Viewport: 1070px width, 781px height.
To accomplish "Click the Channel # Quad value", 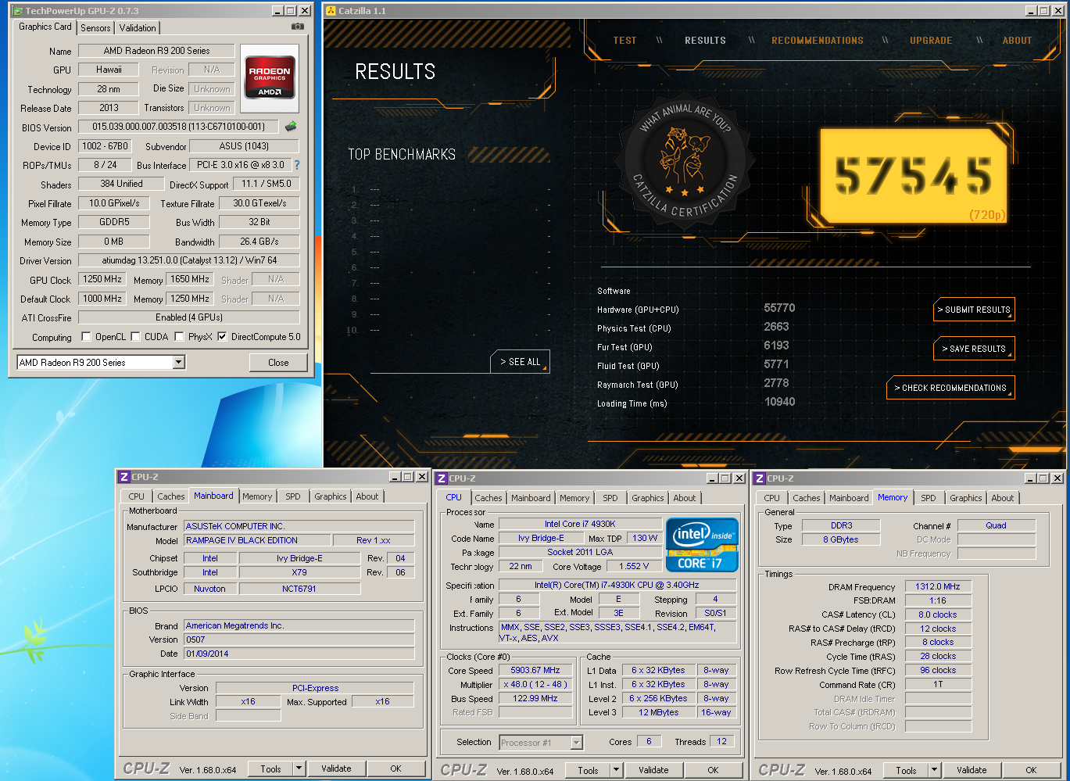I will [x=996, y=525].
